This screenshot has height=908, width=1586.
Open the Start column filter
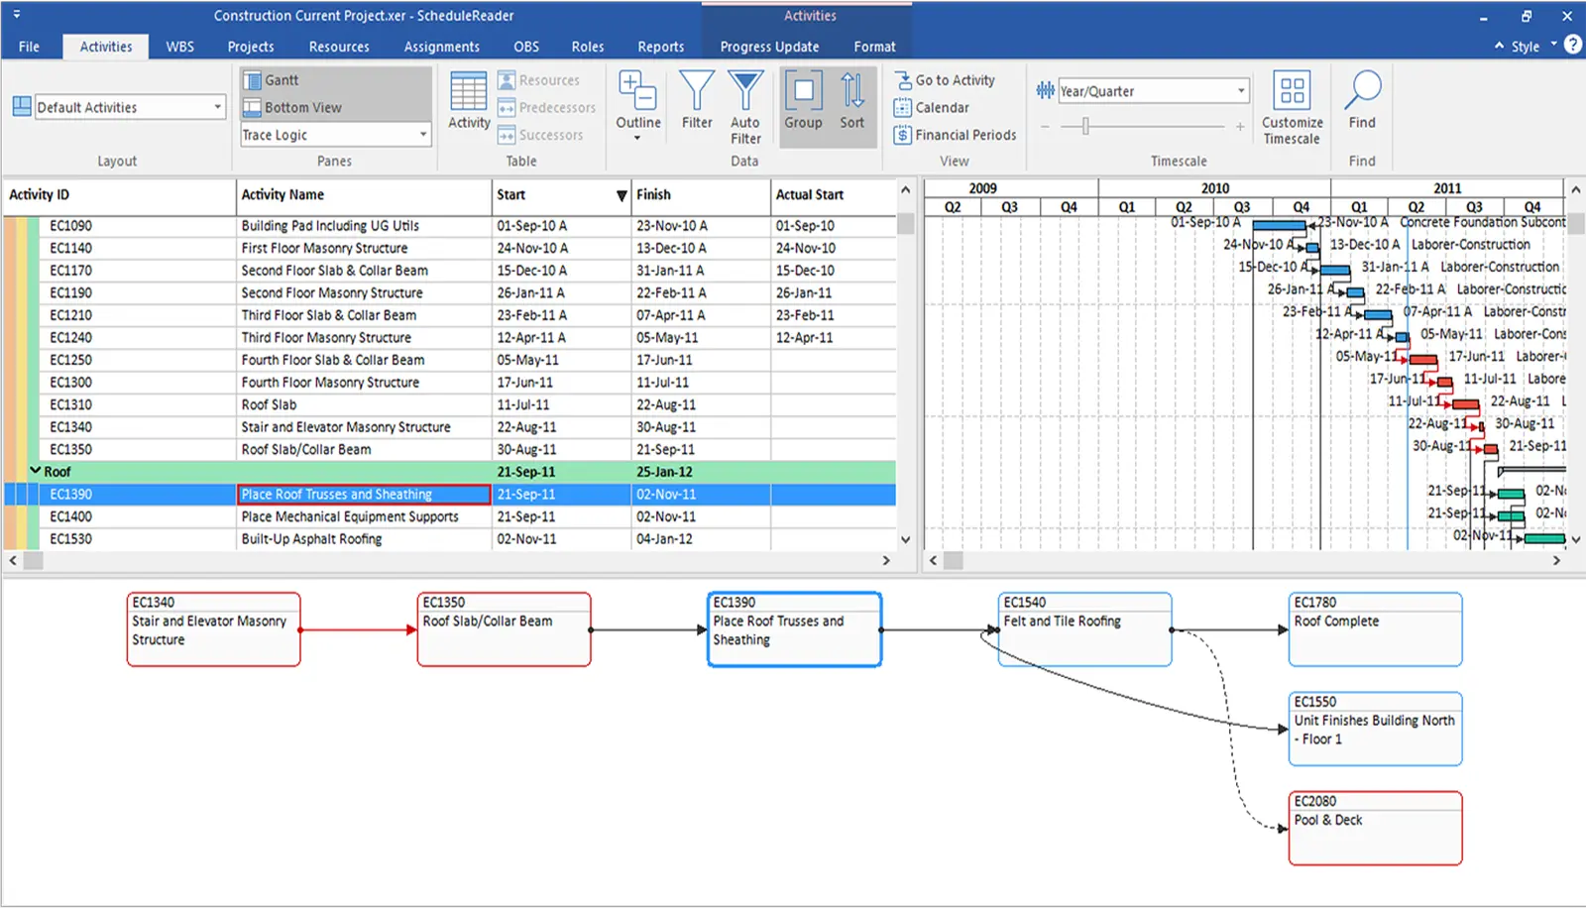(x=622, y=195)
